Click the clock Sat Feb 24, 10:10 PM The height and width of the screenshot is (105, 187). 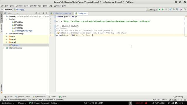click(93, 103)
